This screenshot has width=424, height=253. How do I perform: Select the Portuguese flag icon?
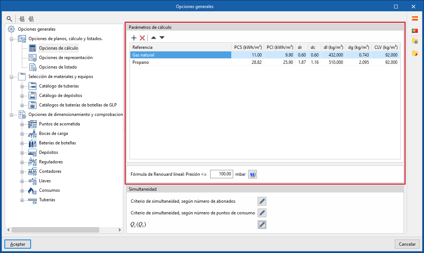415,31
